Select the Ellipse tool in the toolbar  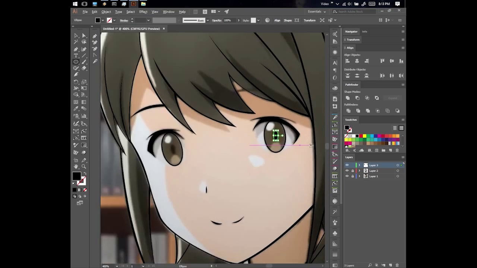pos(76,62)
